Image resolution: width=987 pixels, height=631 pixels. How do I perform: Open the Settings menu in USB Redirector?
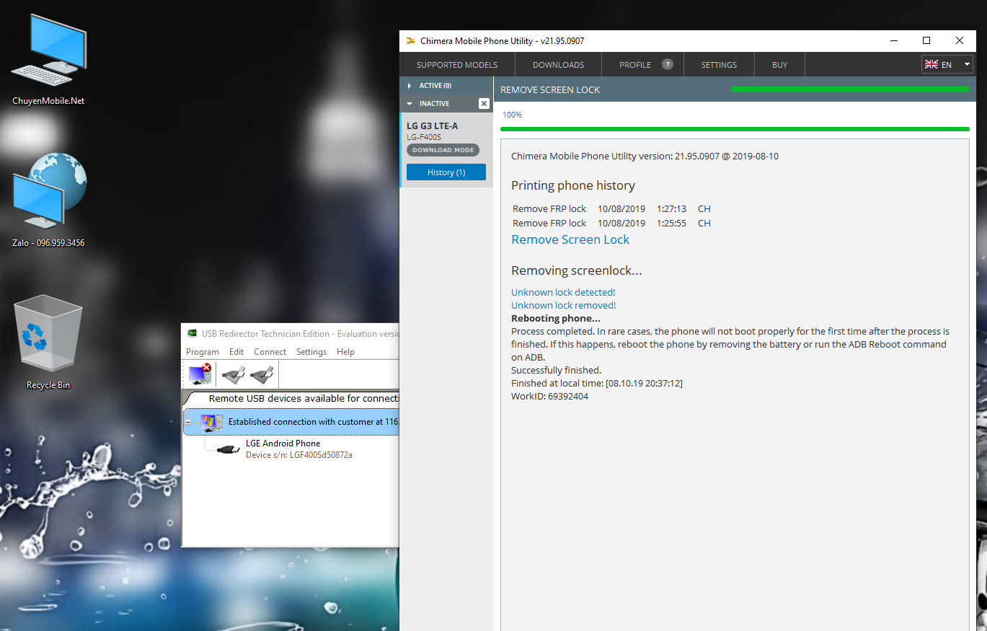tap(311, 352)
